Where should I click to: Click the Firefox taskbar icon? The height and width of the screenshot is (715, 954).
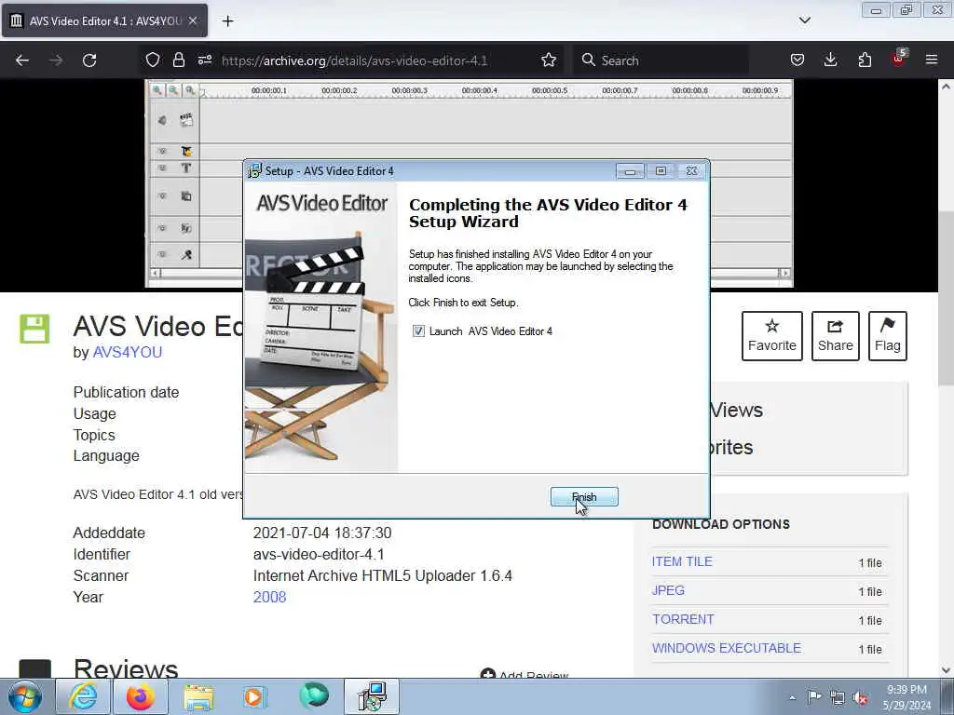tap(141, 696)
